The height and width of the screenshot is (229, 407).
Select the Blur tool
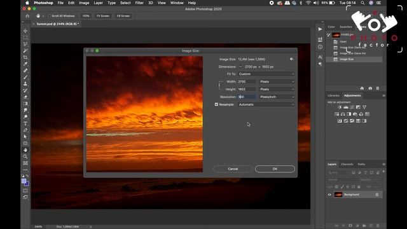click(x=25, y=110)
